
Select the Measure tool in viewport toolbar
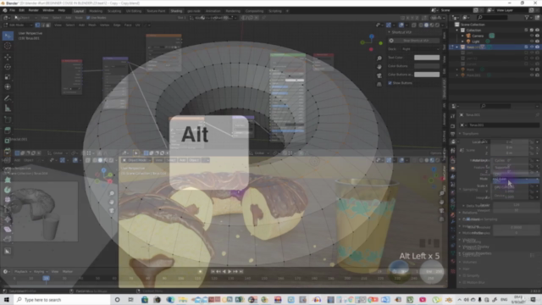pyautogui.click(x=8, y=108)
